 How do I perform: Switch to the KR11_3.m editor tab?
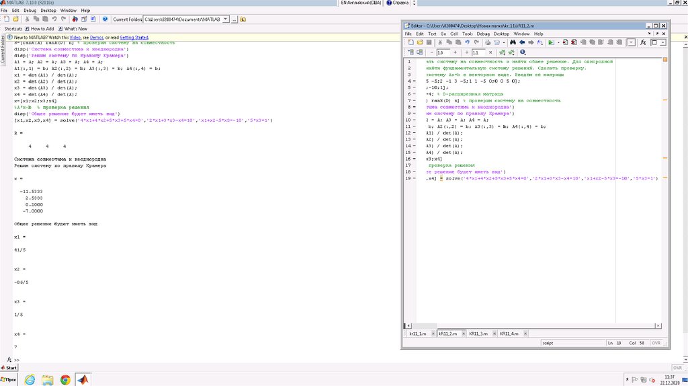(478, 334)
